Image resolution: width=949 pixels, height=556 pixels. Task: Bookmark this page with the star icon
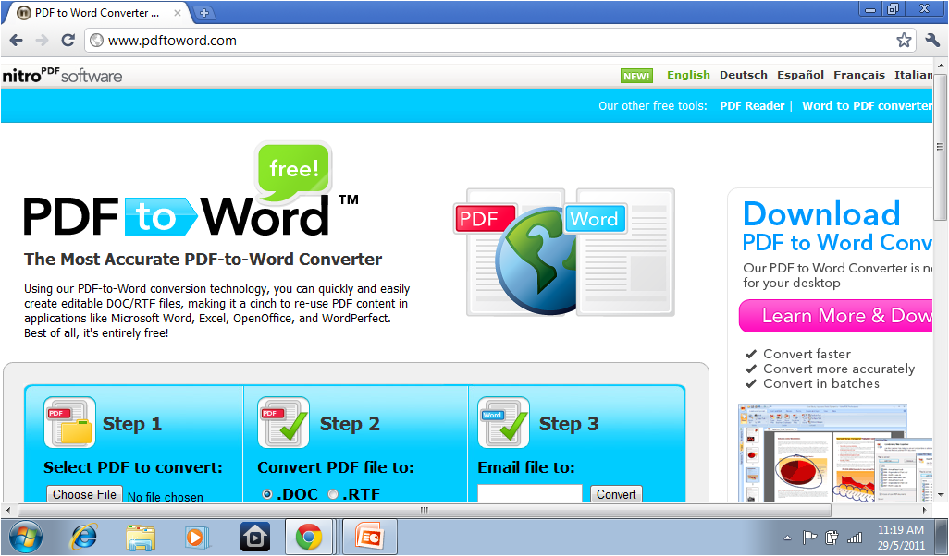[904, 41]
